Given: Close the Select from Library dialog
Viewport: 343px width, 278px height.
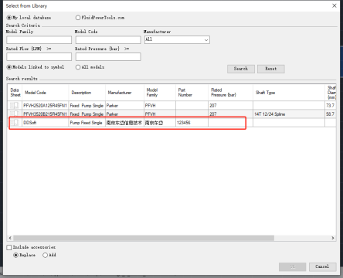Looking at the screenshot, I should coord(335,5).
